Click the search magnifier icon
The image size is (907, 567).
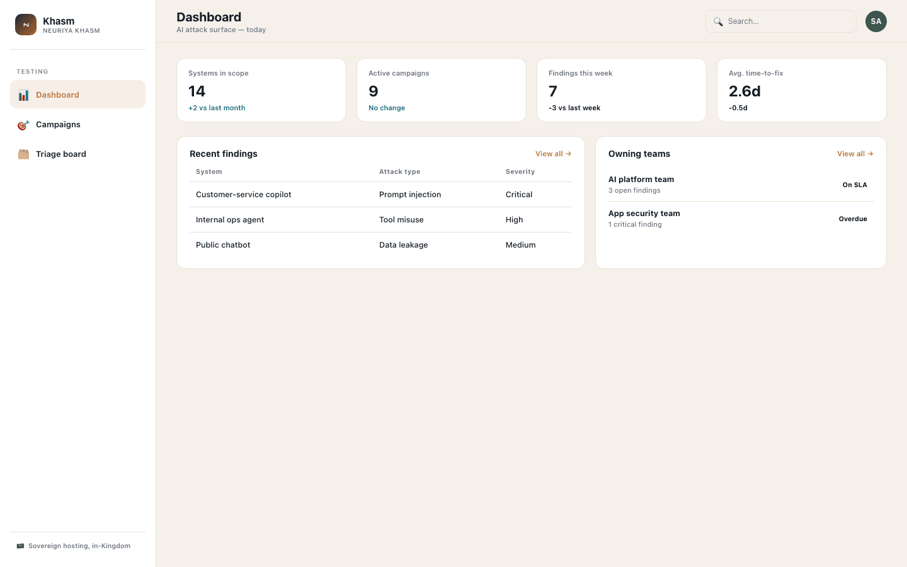point(718,21)
